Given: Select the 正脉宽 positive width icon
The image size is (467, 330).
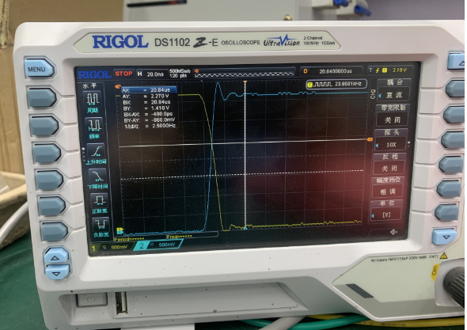Looking at the screenshot, I should (100, 203).
